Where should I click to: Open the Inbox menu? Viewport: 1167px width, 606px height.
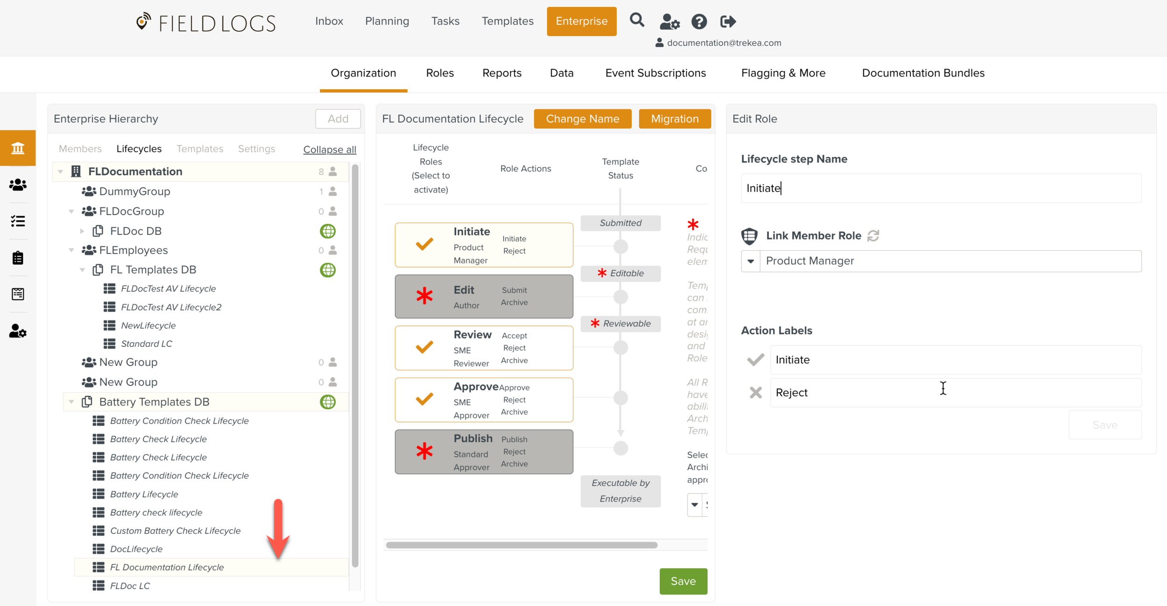(329, 21)
